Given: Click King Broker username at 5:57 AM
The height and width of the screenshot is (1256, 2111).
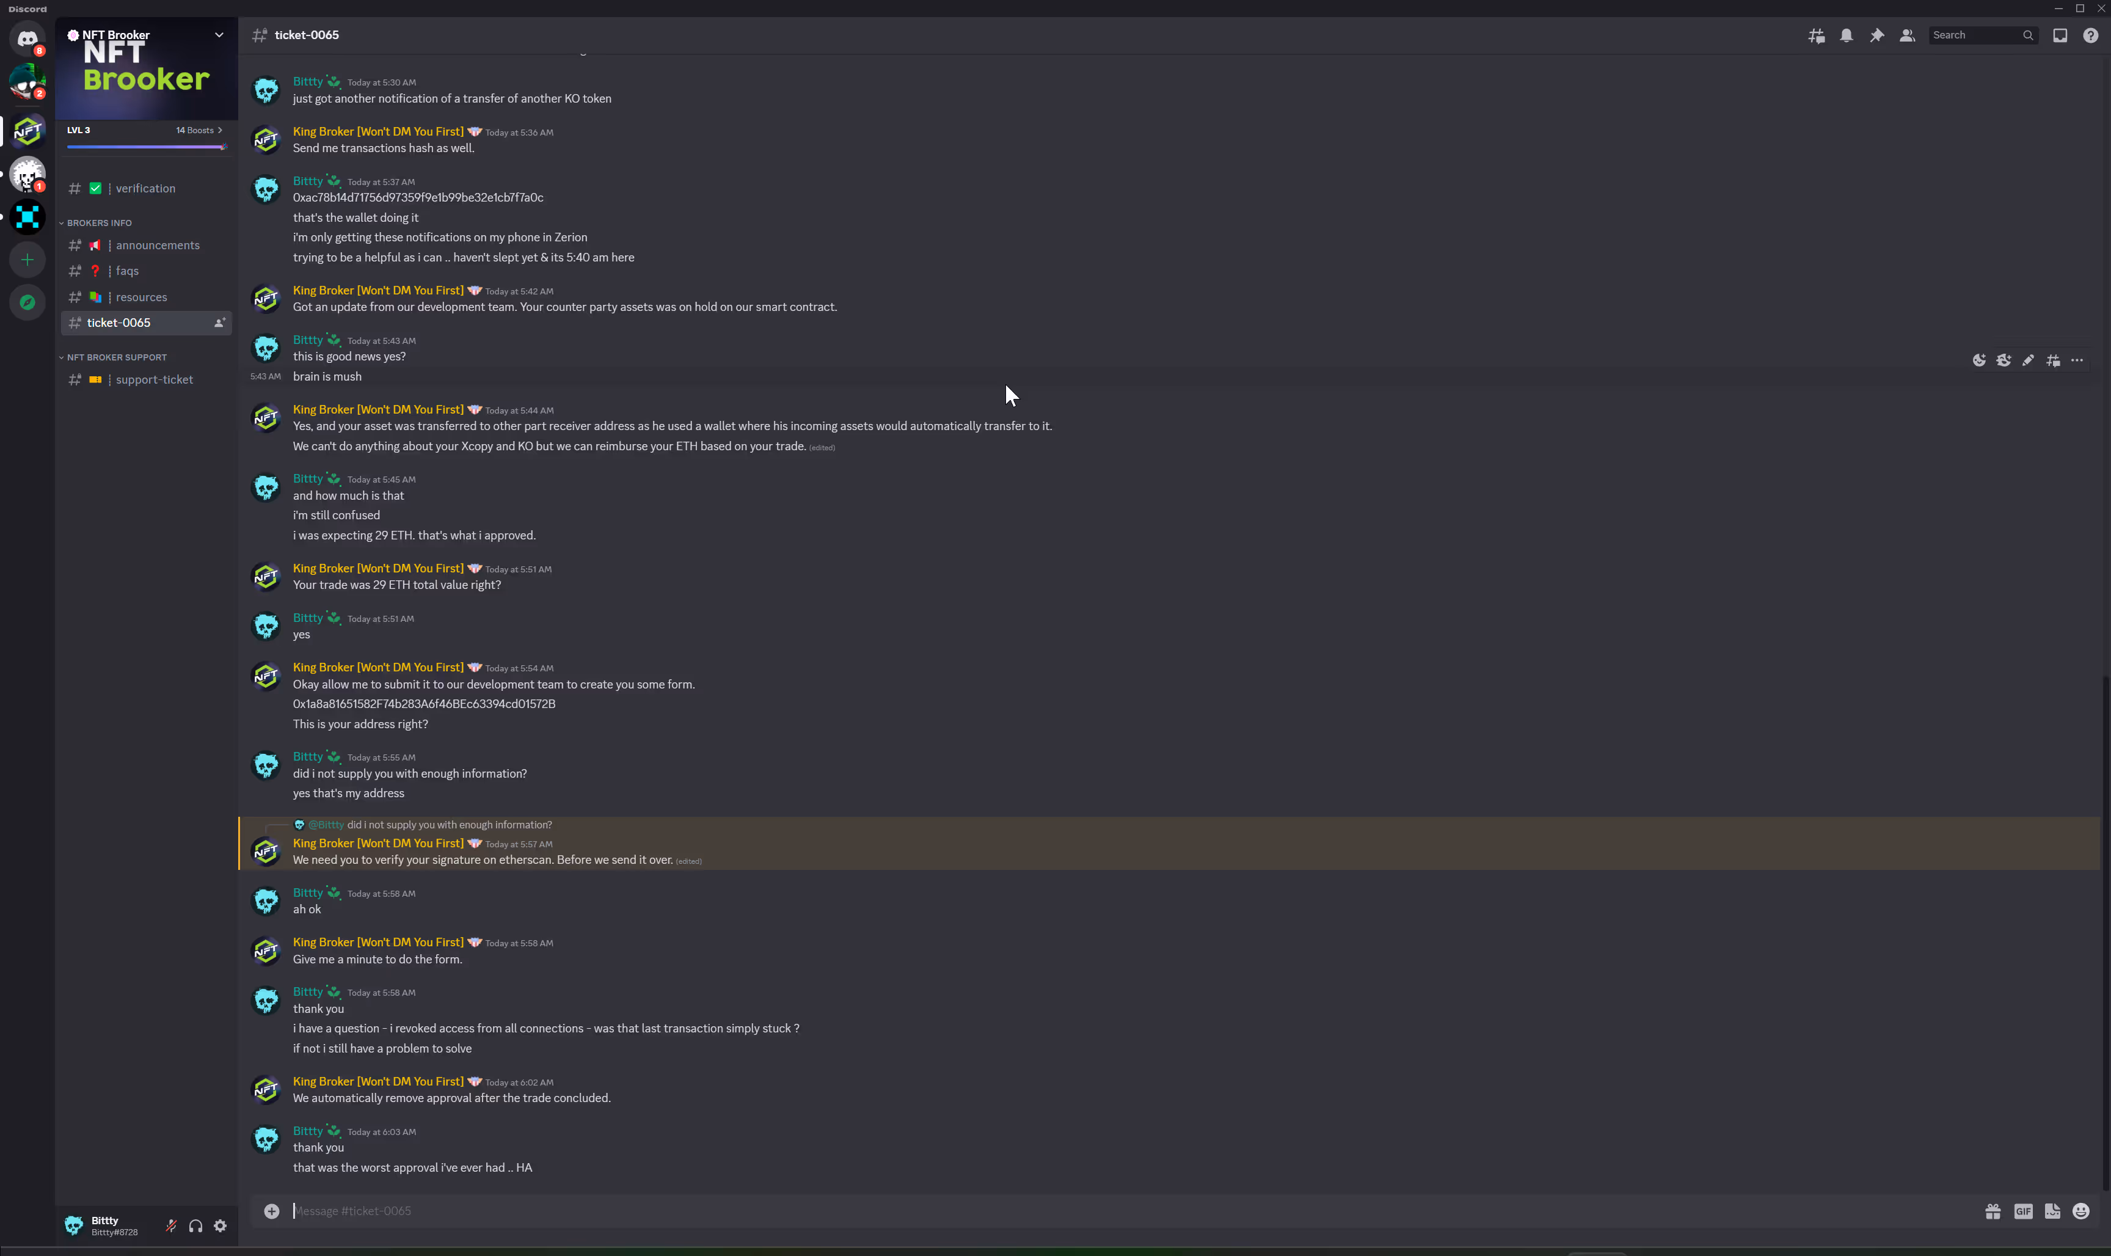Looking at the screenshot, I should point(377,843).
